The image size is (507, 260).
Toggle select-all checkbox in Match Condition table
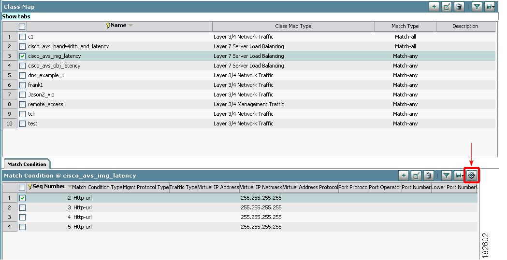tap(22, 188)
